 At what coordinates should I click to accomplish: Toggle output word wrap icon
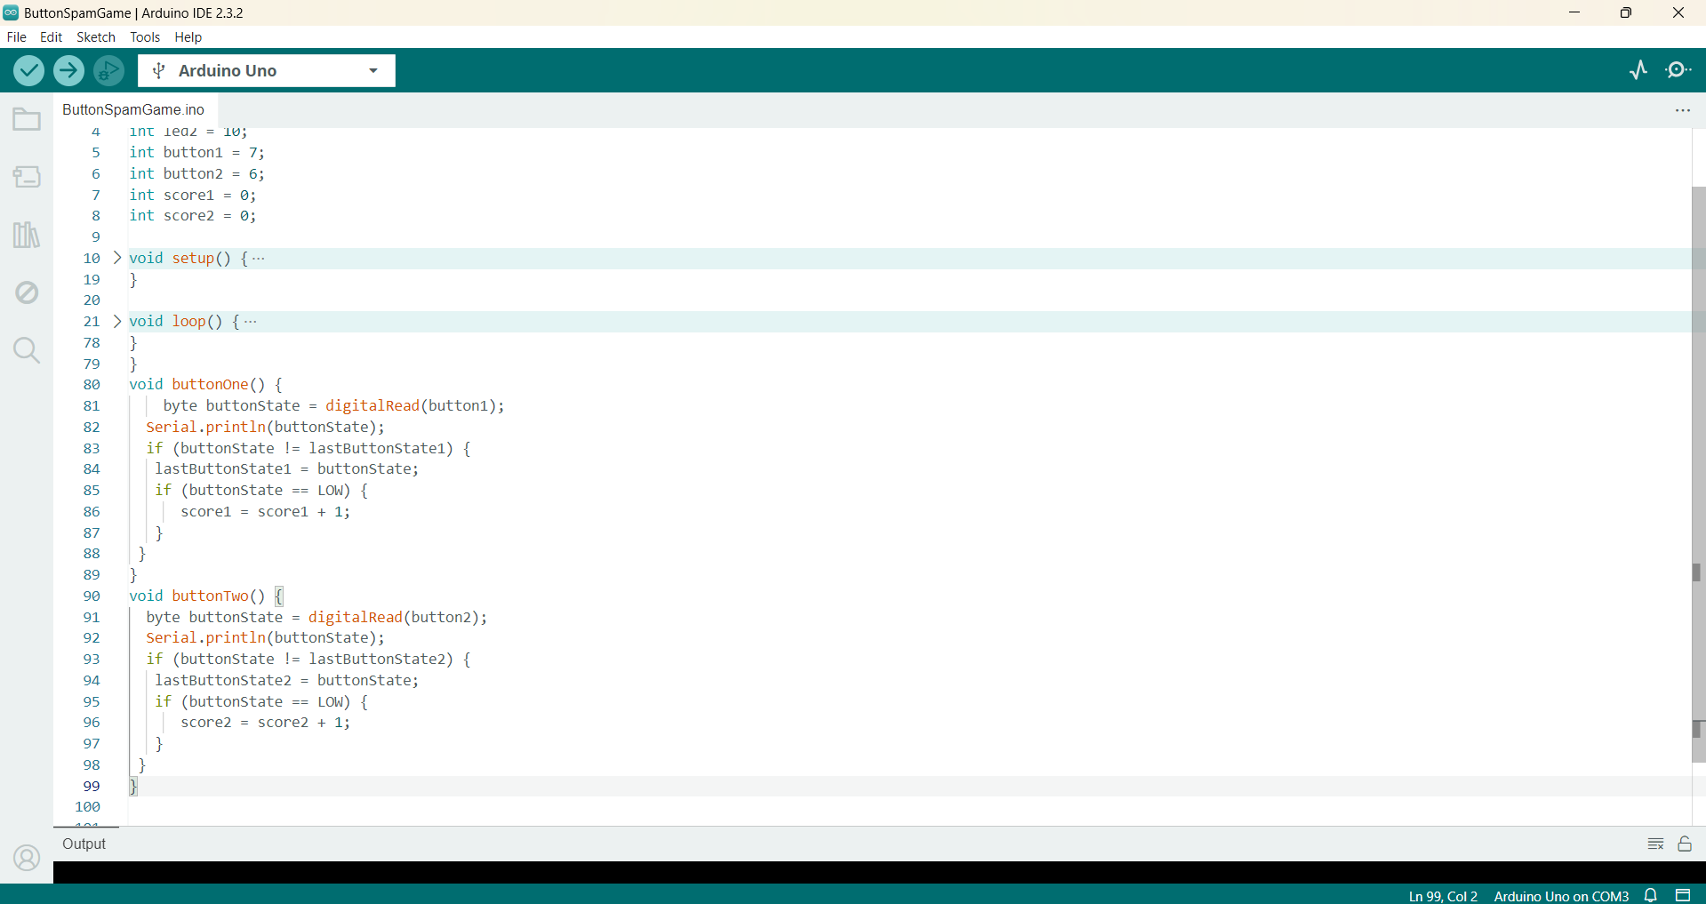(1655, 844)
